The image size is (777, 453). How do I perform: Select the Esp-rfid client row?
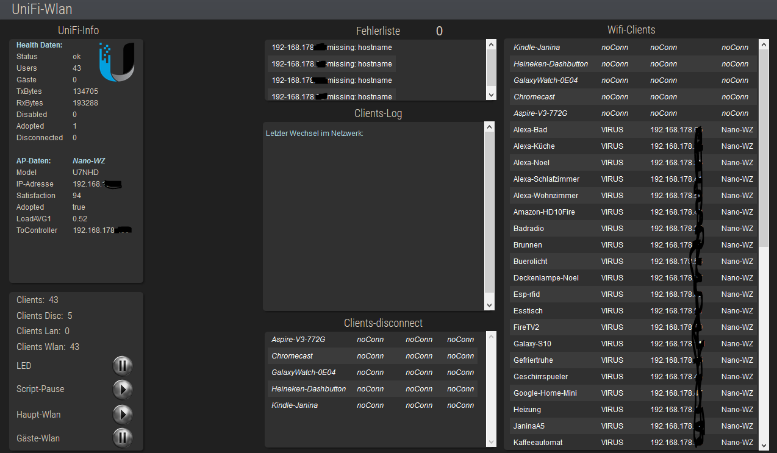coord(634,294)
